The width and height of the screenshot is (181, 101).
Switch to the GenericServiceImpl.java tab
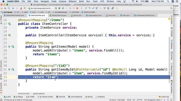coord(15,15)
